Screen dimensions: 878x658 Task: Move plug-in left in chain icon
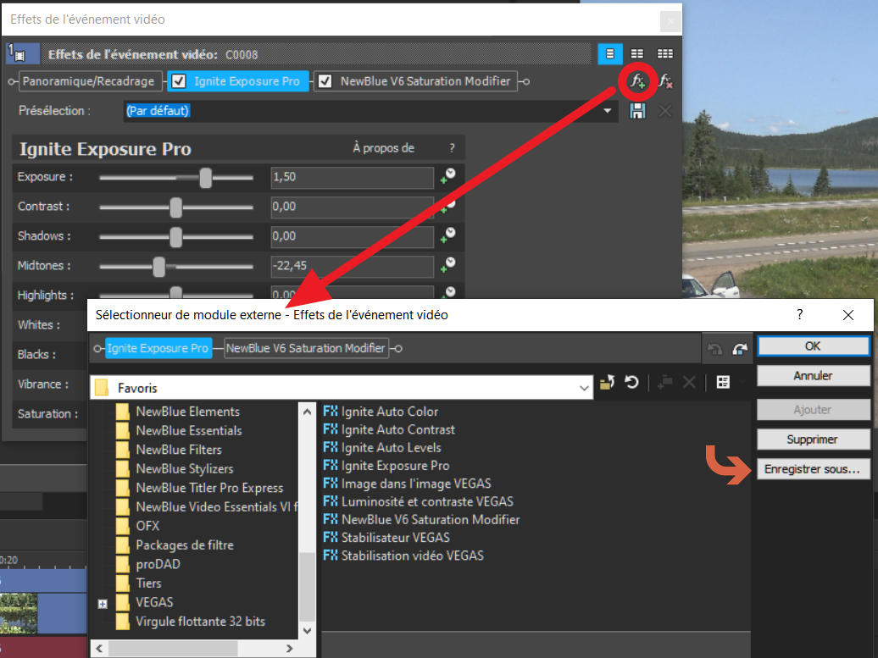[715, 349]
